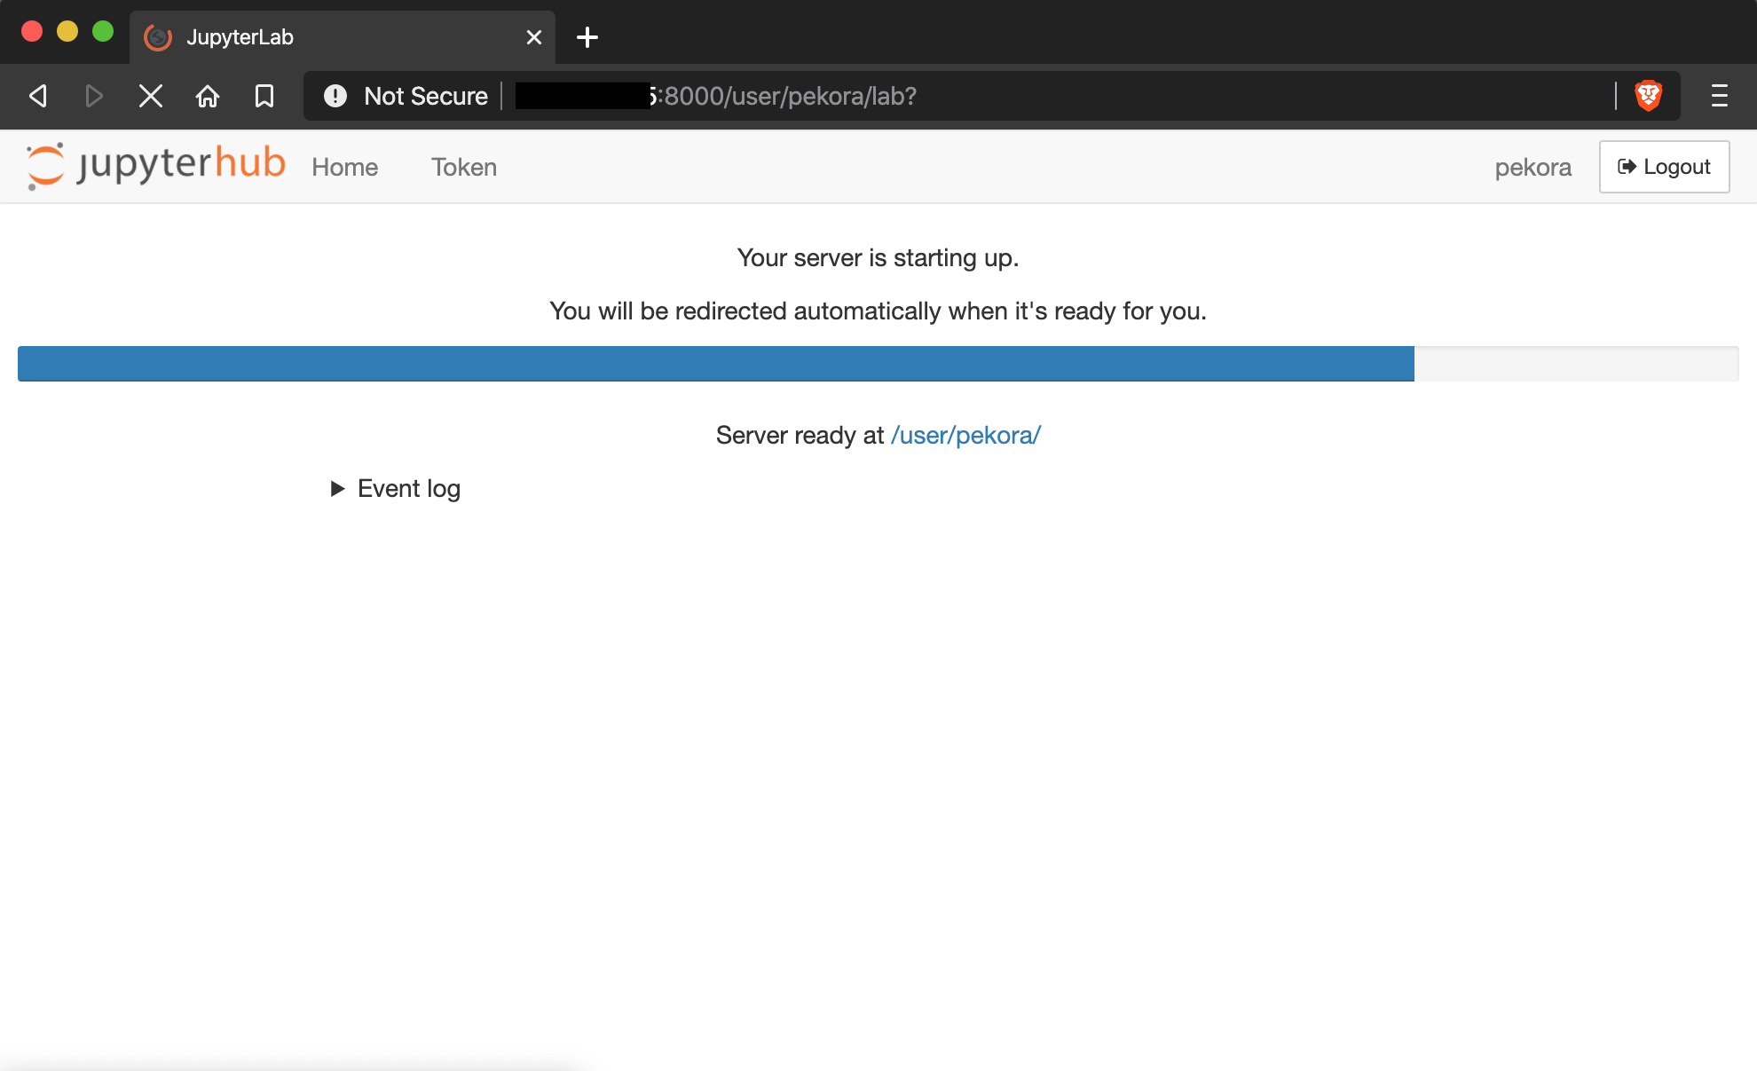Click the browser back arrow

38,96
